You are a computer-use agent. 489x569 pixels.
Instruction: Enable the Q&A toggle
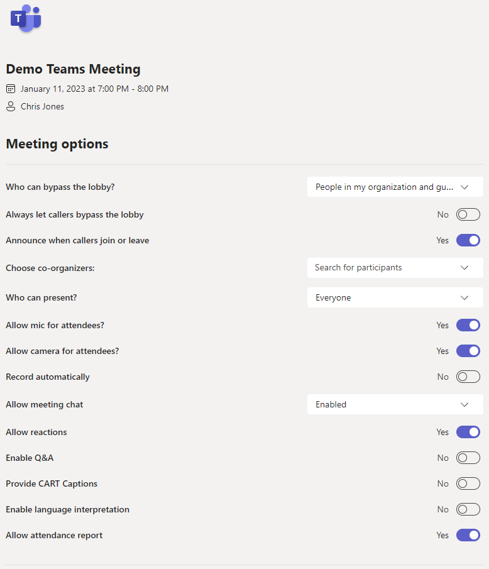click(x=468, y=458)
